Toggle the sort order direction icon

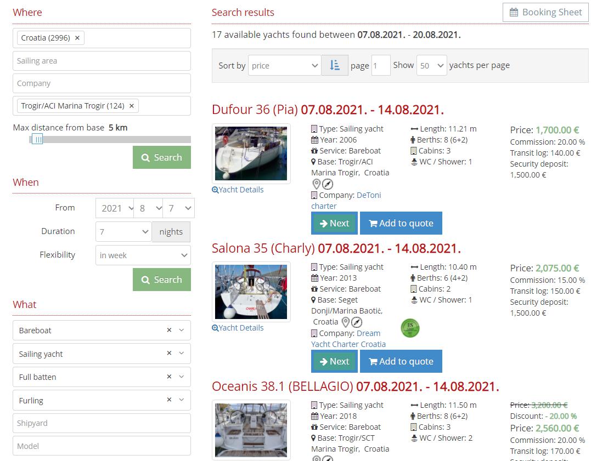pyautogui.click(x=335, y=65)
